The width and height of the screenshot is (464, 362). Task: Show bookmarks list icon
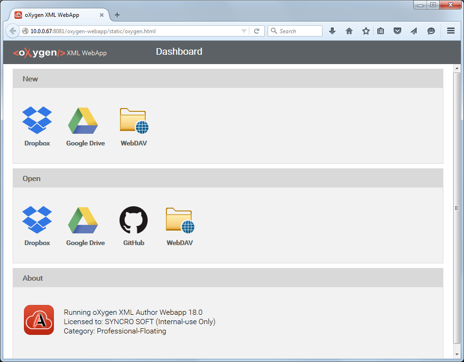click(x=381, y=31)
